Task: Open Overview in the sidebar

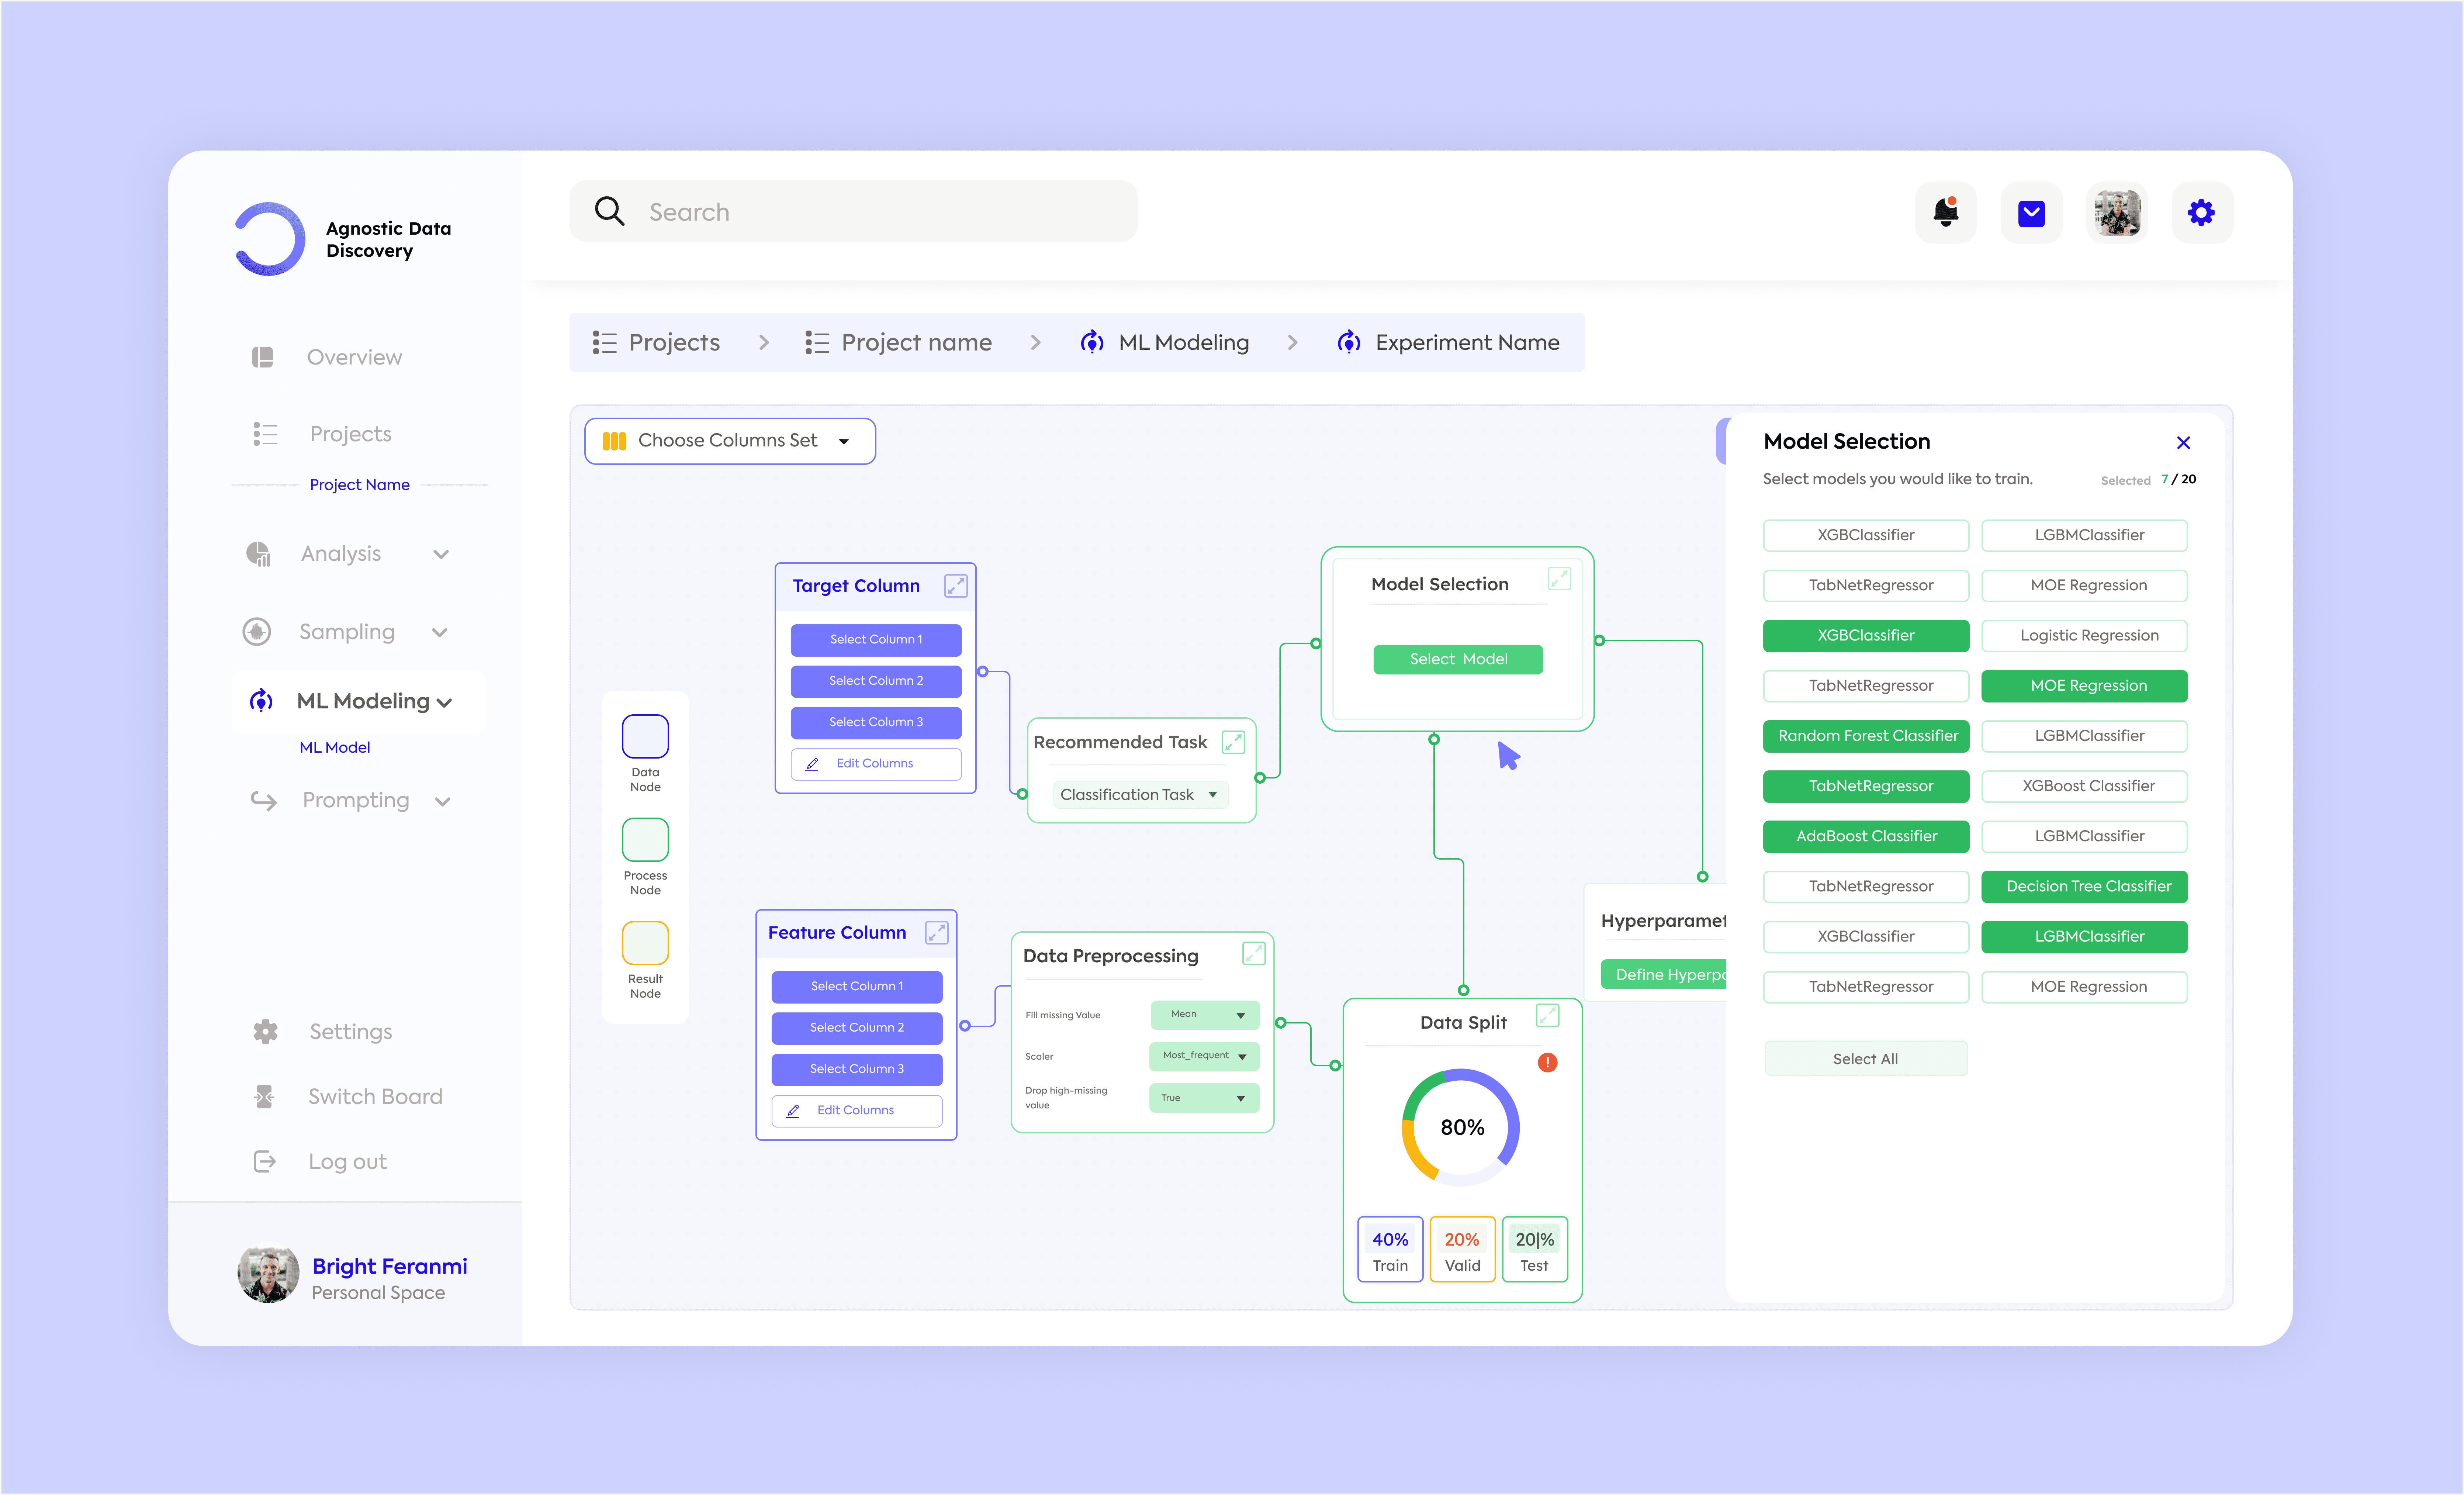Action: pyautogui.click(x=354, y=357)
